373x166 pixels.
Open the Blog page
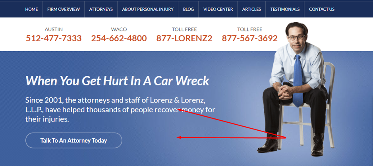point(188,9)
